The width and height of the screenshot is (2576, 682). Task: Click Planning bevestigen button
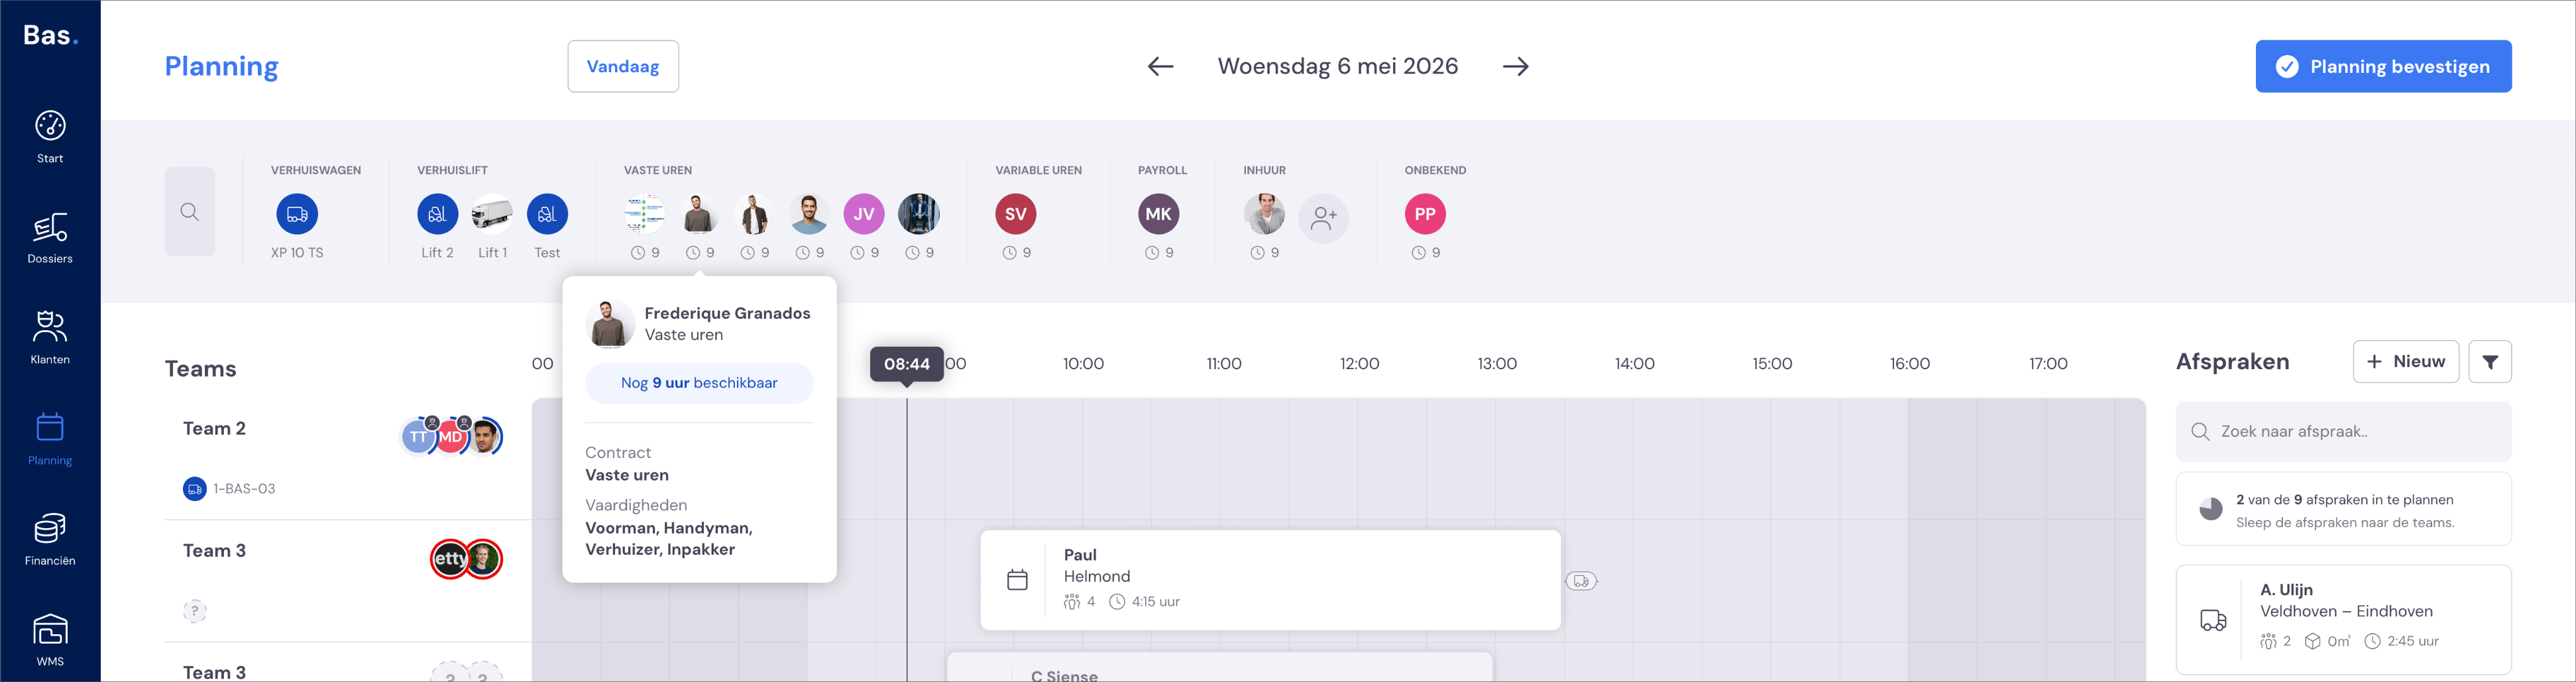point(2383,67)
